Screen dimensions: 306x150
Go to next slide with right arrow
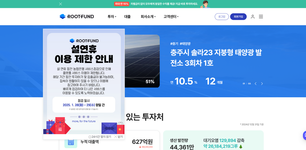tap(262, 84)
